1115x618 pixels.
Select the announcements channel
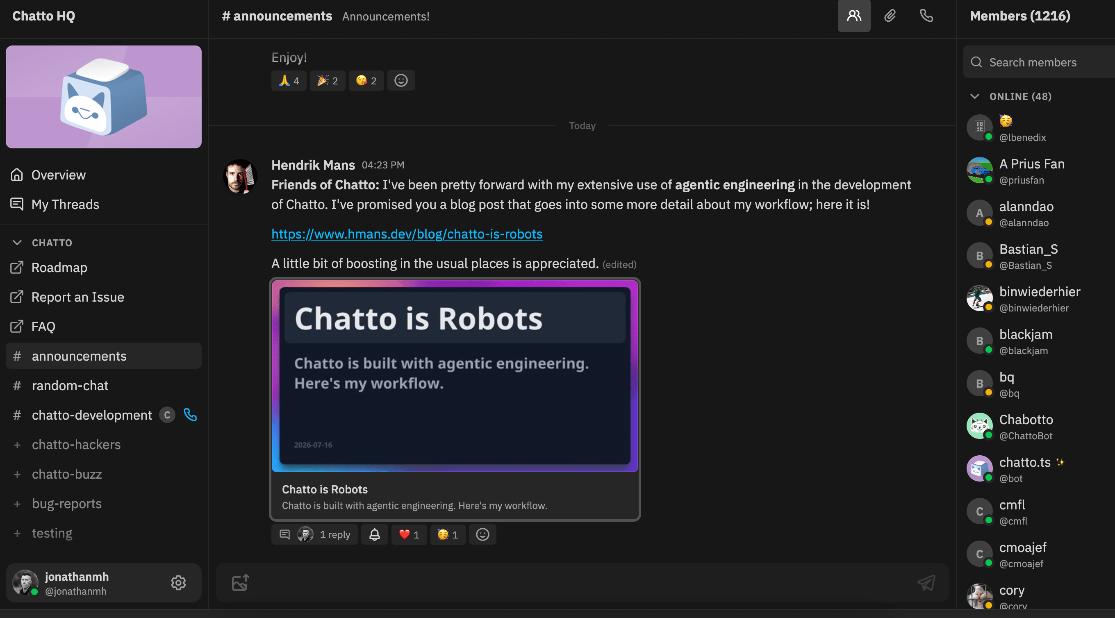(x=104, y=356)
